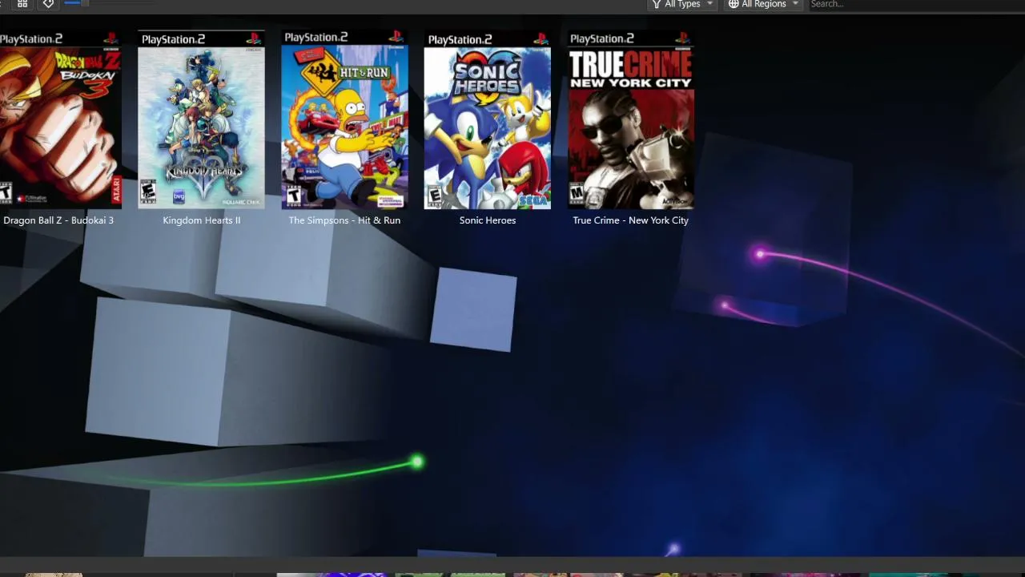Click the "Kingdom Hearts II" title text

[x=202, y=220]
